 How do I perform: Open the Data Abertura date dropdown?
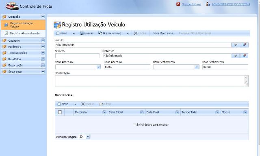click(99, 67)
